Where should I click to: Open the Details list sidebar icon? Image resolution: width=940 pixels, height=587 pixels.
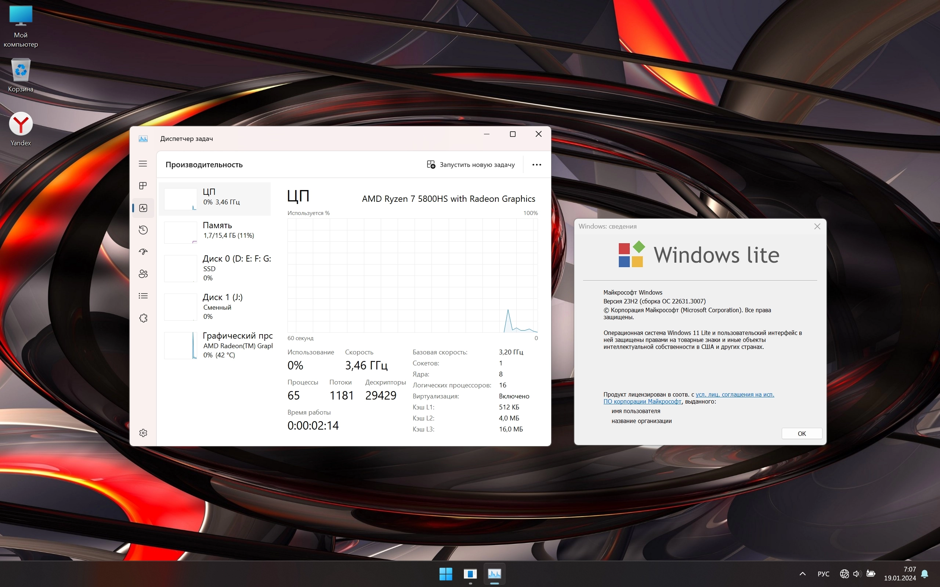point(143,296)
